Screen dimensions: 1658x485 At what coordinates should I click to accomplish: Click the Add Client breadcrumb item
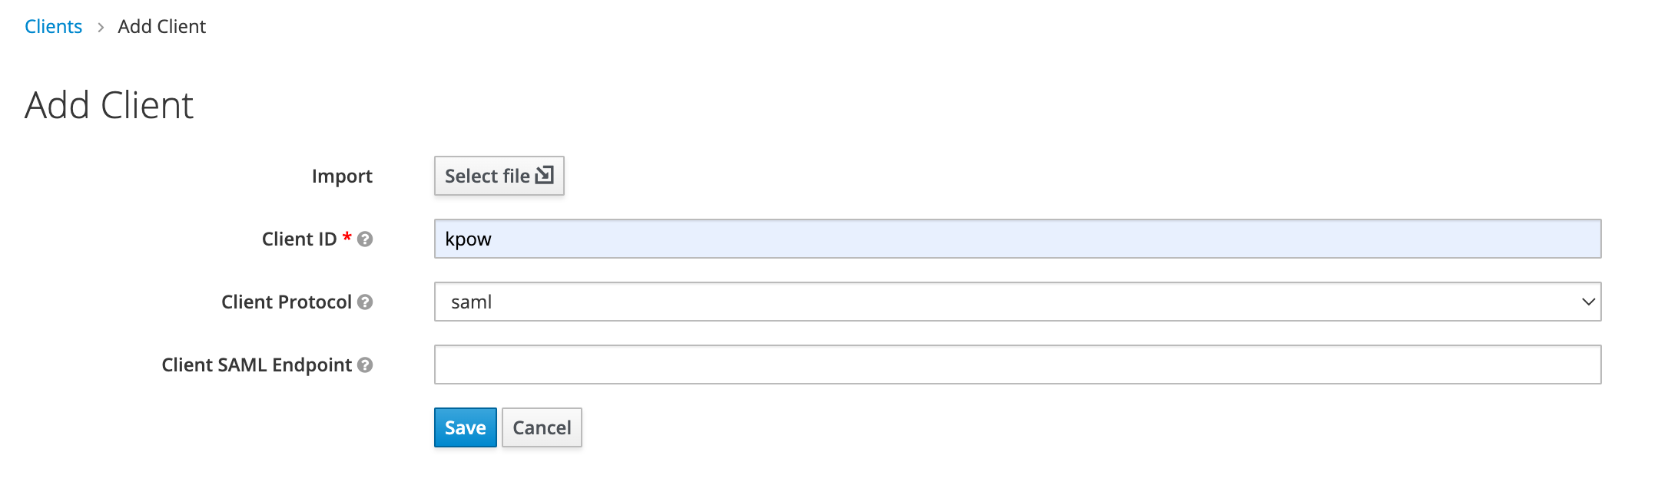(161, 27)
